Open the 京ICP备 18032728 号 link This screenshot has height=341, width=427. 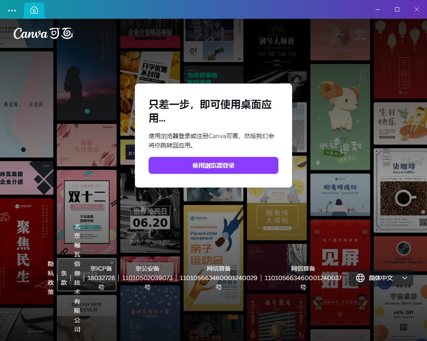pyautogui.click(x=101, y=278)
